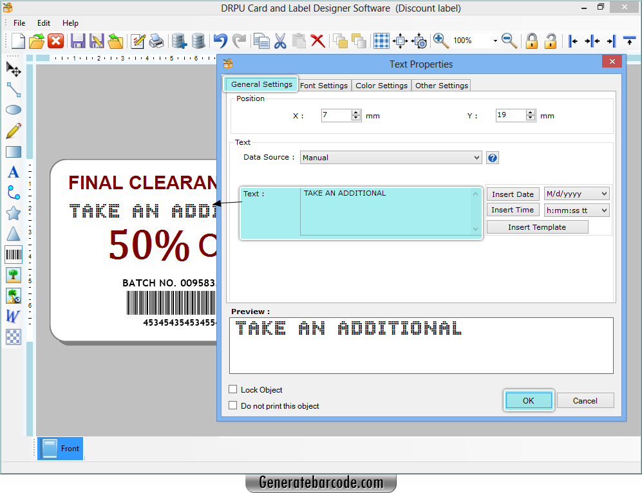Switch to Font Settings tab

pyautogui.click(x=324, y=86)
